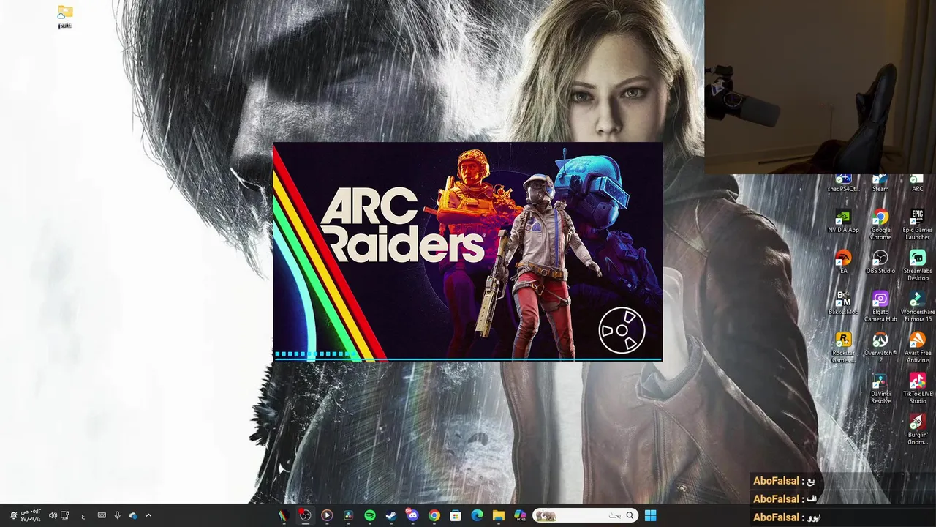
Task: Select the folder icon at the desktop's top-left corner
Action: coord(65,17)
